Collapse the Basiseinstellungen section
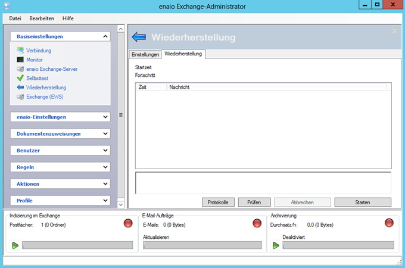This screenshot has height=268, width=405. [105, 36]
